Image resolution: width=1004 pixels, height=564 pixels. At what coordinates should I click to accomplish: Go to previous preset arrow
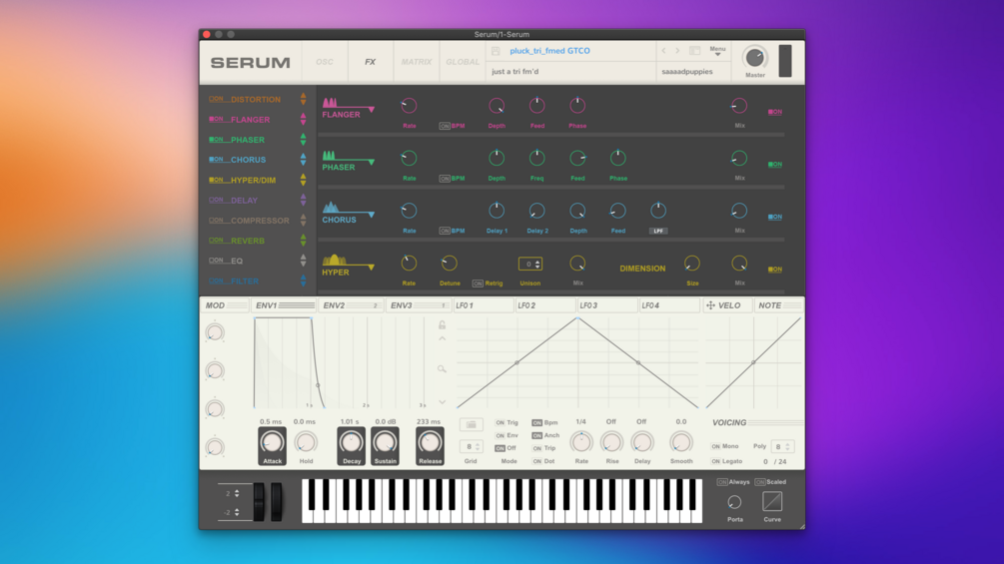point(663,51)
